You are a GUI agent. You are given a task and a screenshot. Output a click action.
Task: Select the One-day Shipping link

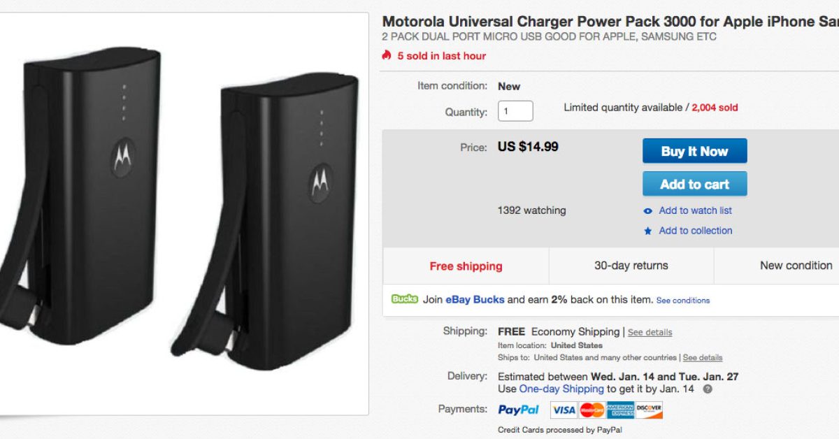tap(561, 389)
